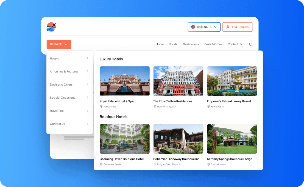Click Royal Palace Hotel photo thumbnail
The height and width of the screenshot is (187, 304).
click(125, 81)
